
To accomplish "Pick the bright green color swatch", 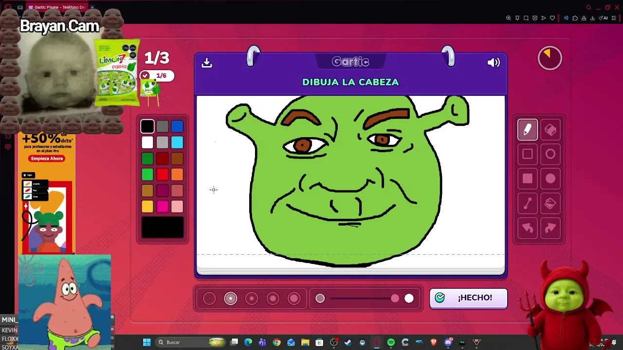I will (x=147, y=175).
